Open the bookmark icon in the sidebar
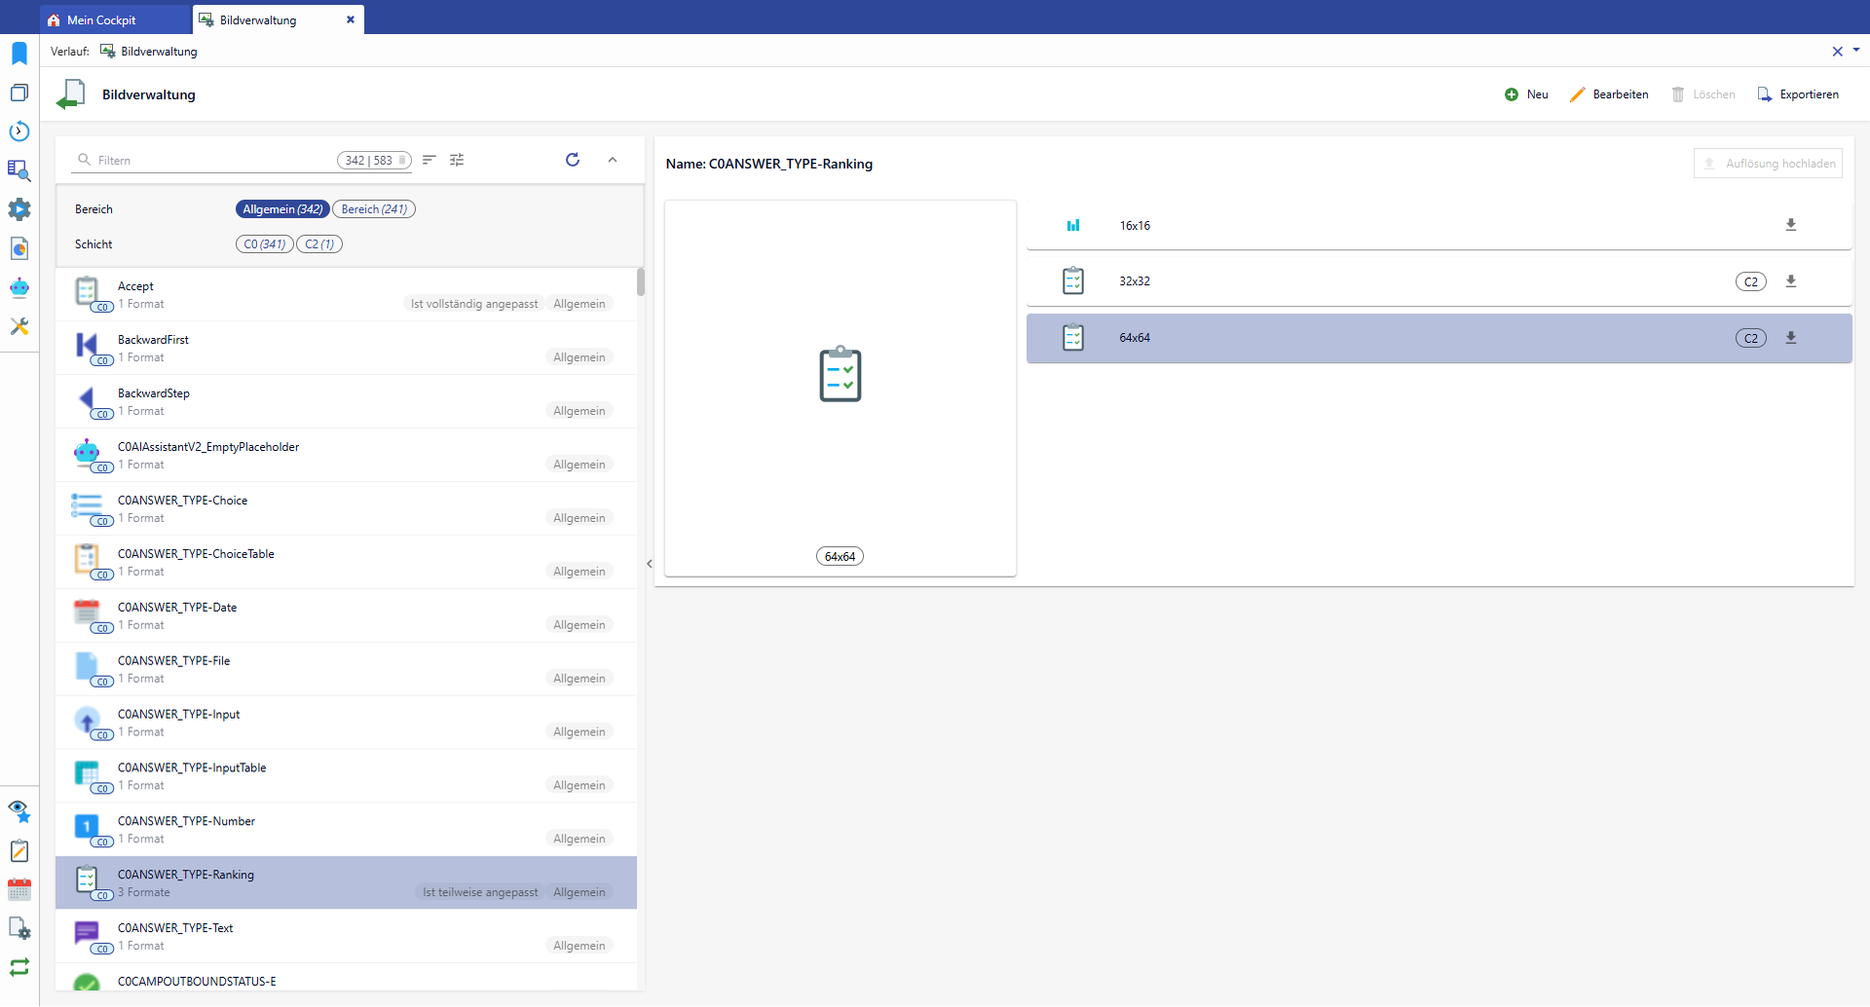 (x=19, y=54)
